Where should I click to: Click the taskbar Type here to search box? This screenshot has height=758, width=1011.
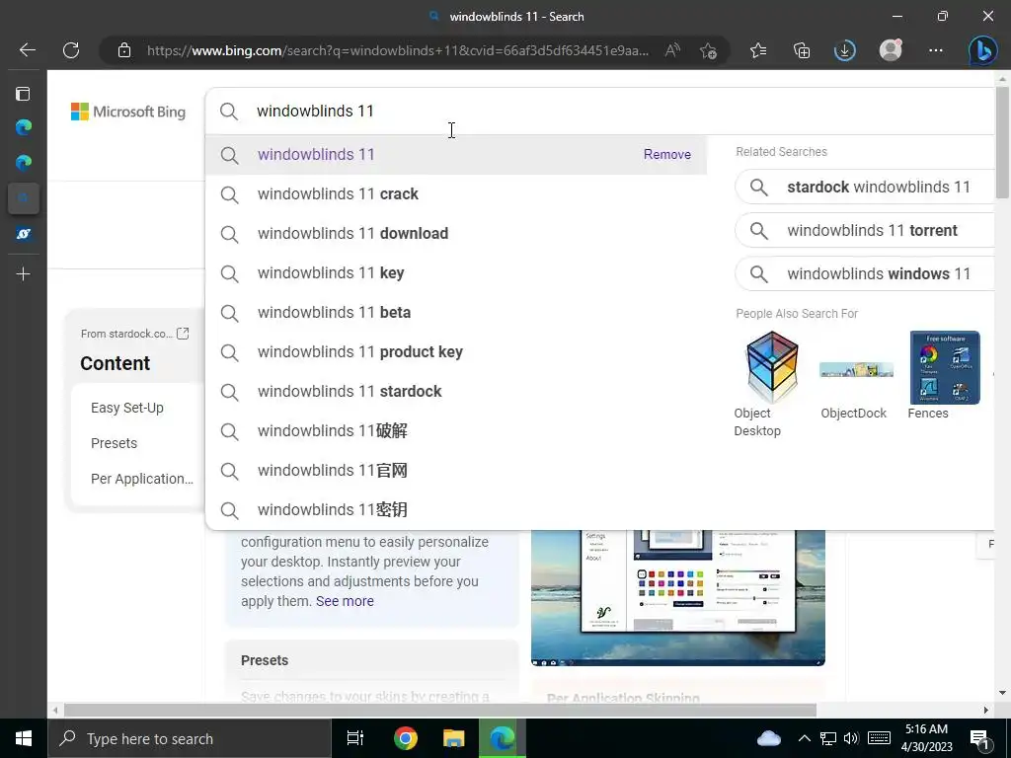click(x=190, y=738)
